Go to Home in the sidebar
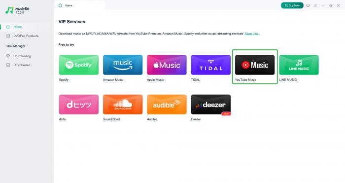This screenshot has width=345, height=183. [27, 27]
